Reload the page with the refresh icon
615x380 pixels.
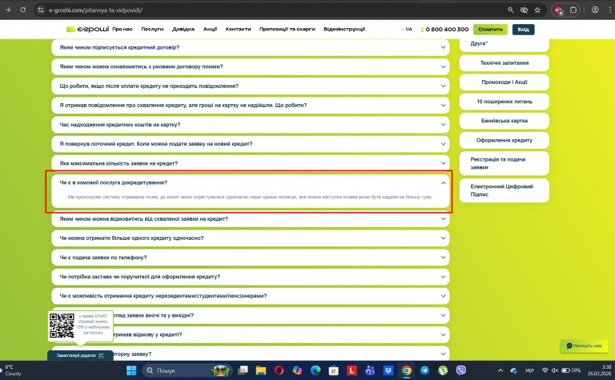click(23, 10)
